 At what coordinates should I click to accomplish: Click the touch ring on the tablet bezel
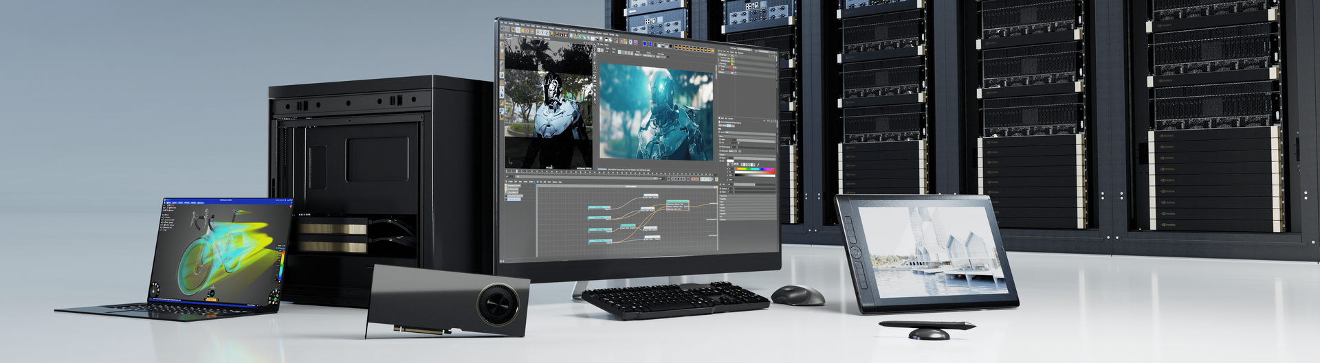click(x=856, y=252)
